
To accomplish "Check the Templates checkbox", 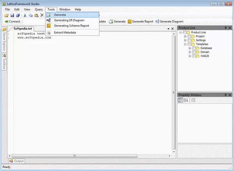I will coord(189,44).
